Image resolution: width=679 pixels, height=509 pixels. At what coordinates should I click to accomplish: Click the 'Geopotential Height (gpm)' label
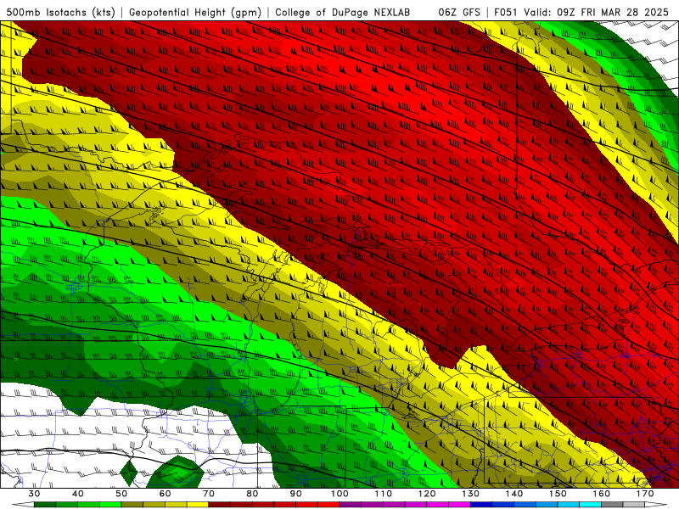[195, 13]
